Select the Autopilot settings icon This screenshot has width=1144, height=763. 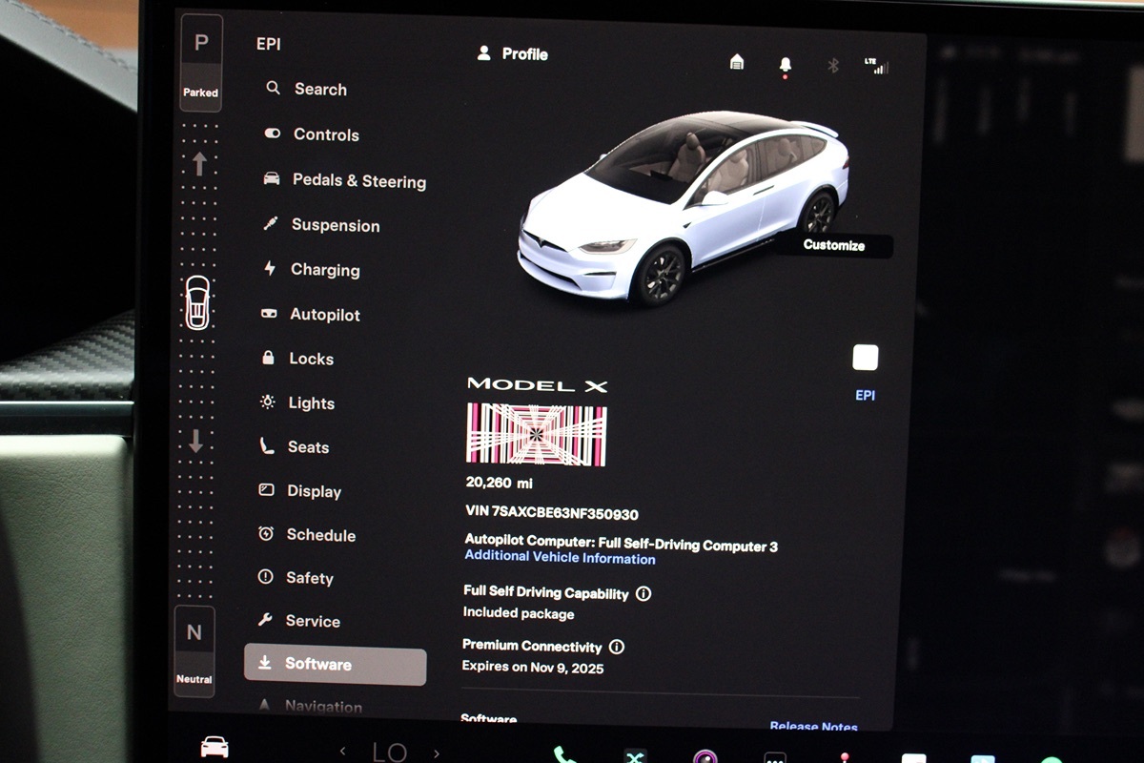click(x=273, y=314)
